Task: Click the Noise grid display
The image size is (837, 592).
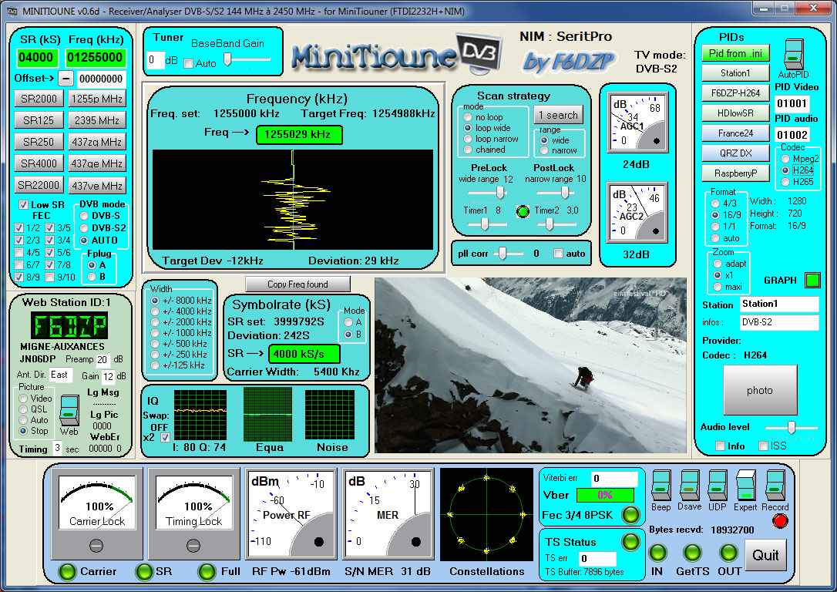Action: pos(329,415)
